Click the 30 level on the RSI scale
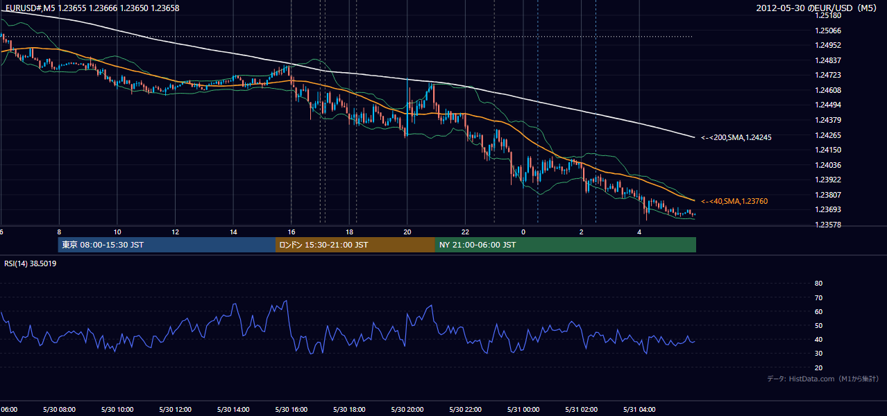 [818, 354]
